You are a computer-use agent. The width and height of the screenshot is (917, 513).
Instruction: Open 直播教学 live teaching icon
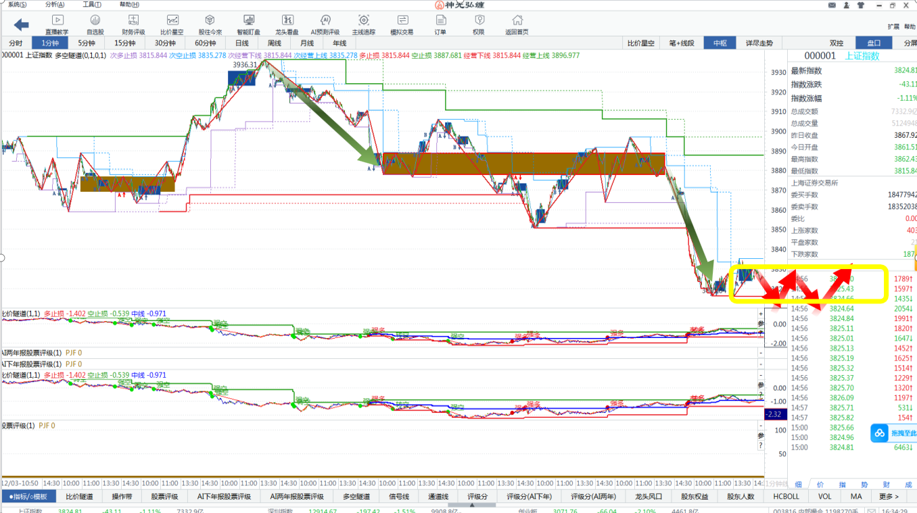[57, 24]
